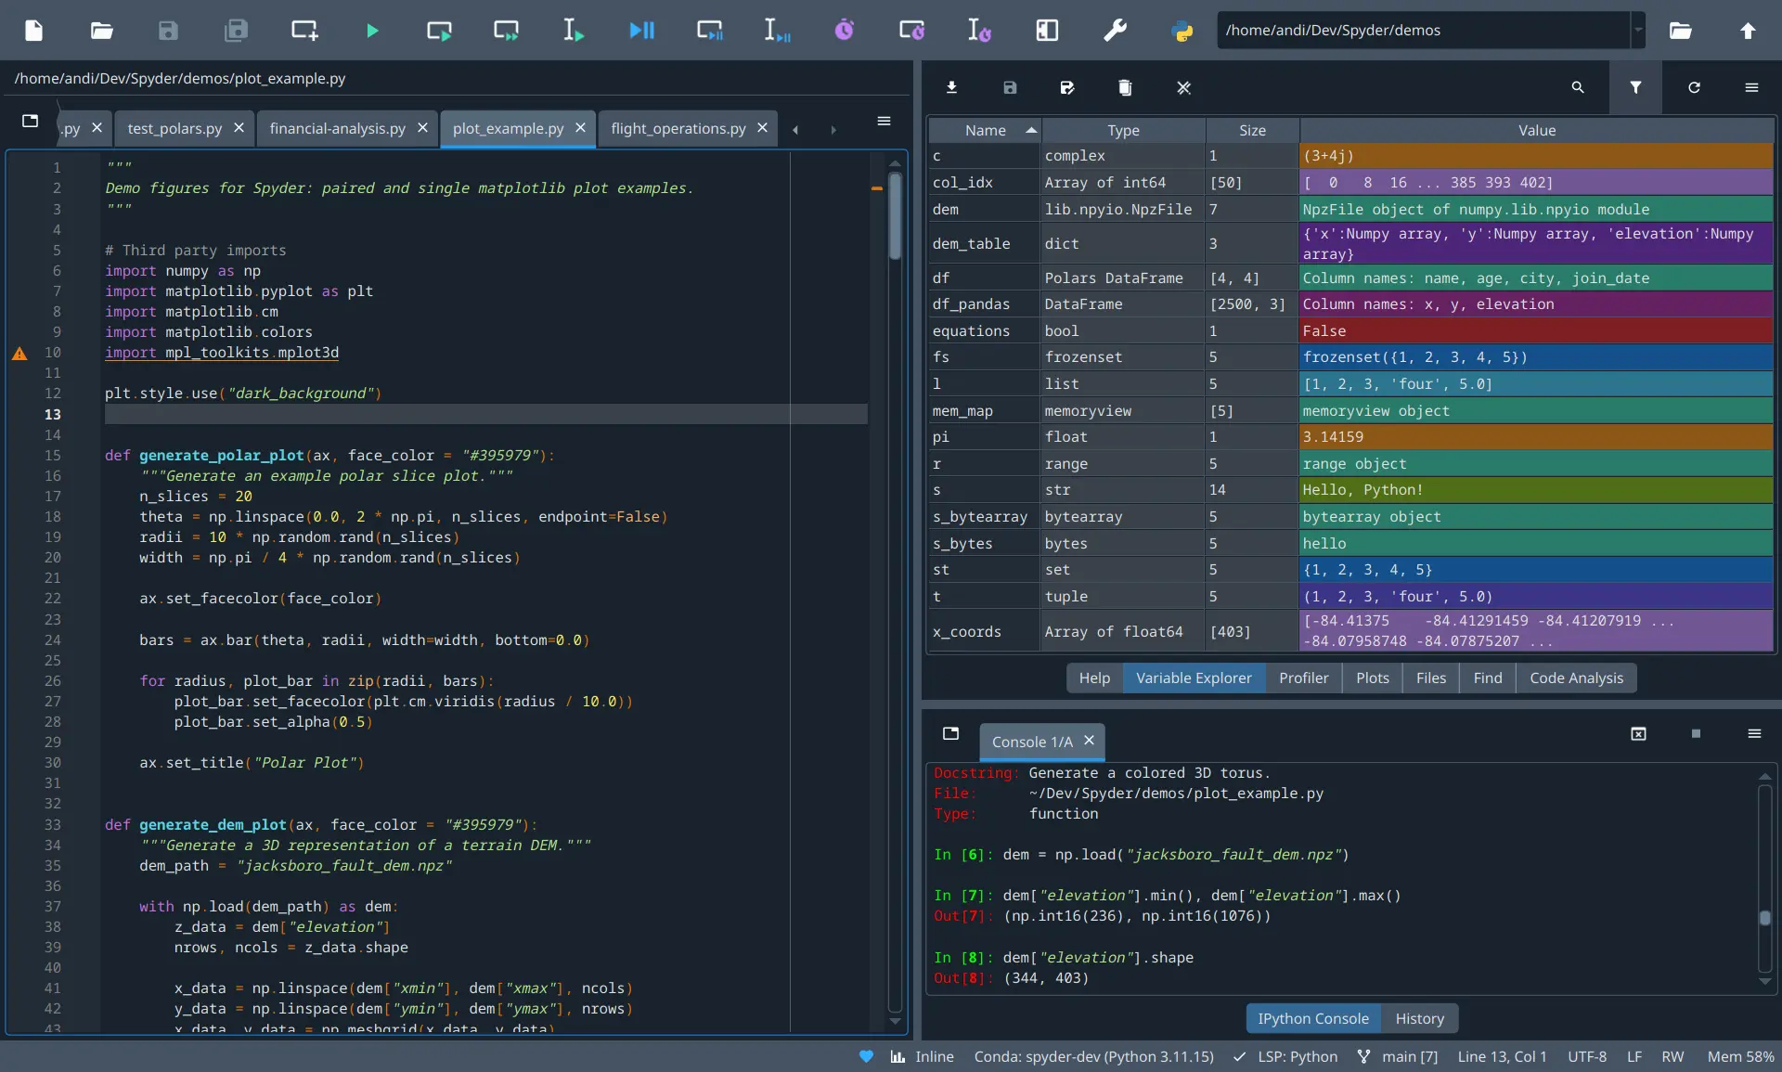
Task: Open Code Analysis pane
Action: [x=1576, y=678]
